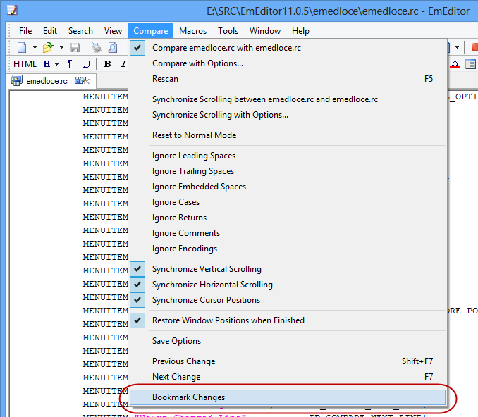Image resolution: width=478 pixels, height=417 pixels.
Task: Expand the New file dropdown arrow
Action: [x=35, y=47]
